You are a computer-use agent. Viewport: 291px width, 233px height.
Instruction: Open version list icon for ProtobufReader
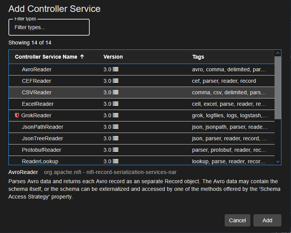click(x=115, y=150)
